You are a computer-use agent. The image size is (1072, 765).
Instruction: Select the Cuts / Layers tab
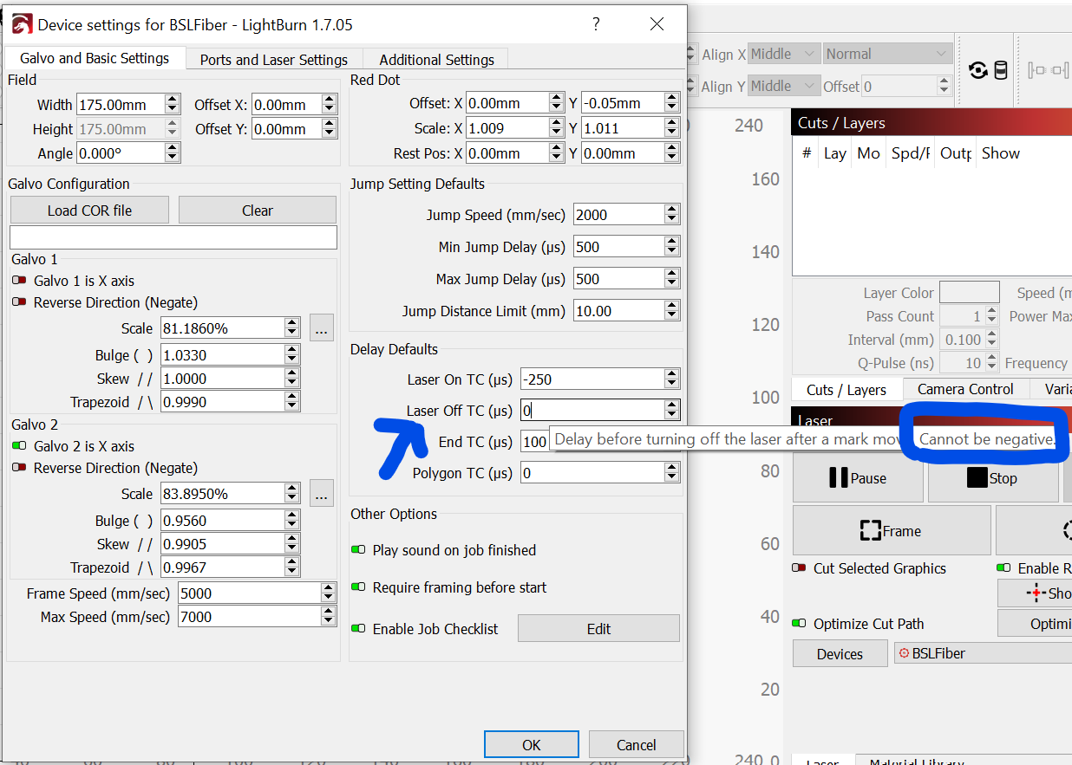(847, 390)
